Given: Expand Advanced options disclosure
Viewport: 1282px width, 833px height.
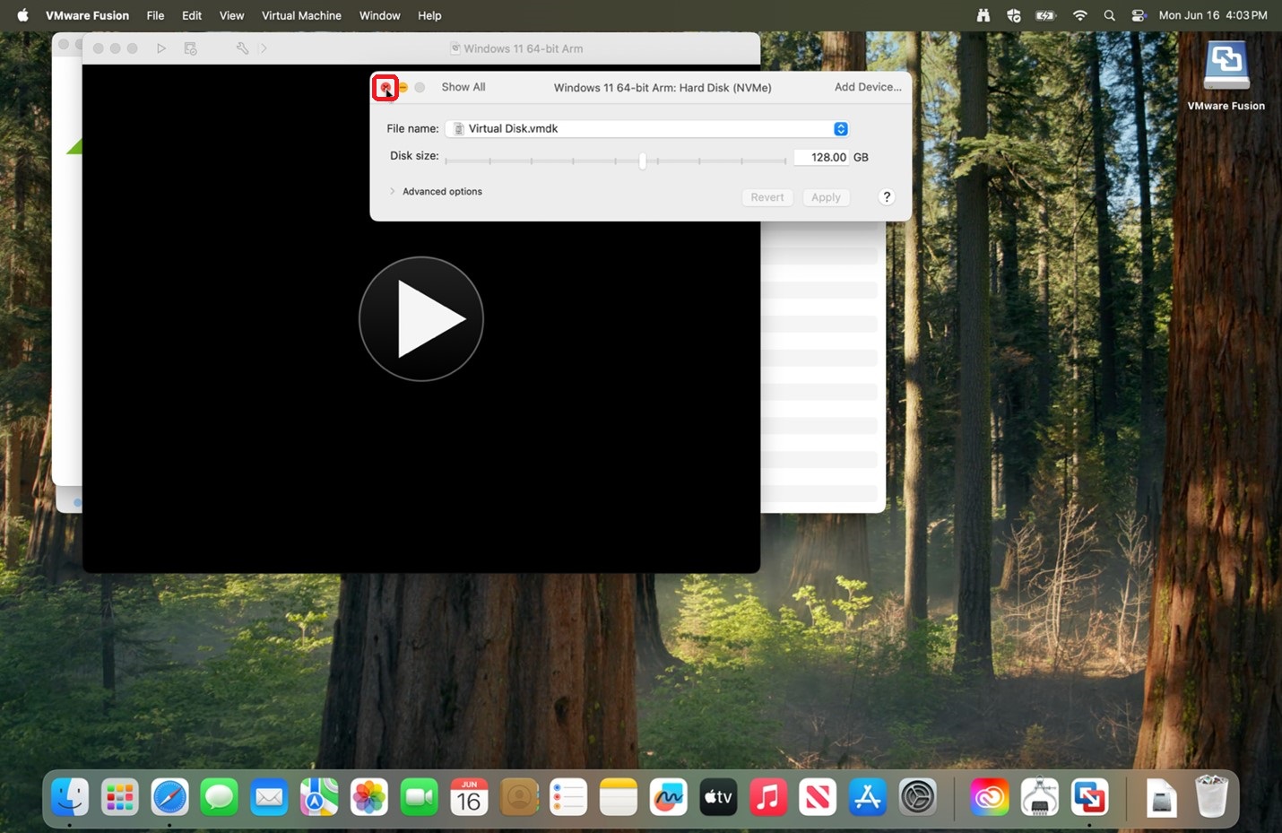Looking at the screenshot, I should (x=393, y=191).
